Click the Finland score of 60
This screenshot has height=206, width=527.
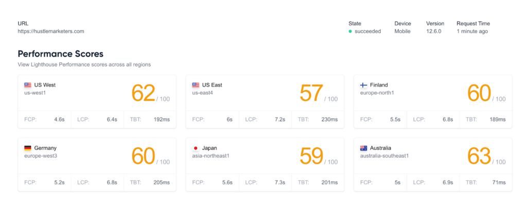coord(479,93)
